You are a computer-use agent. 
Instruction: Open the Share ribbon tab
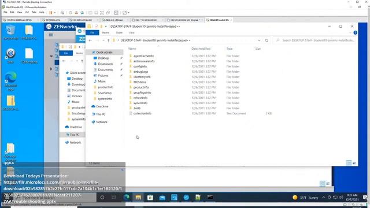tap(119, 33)
